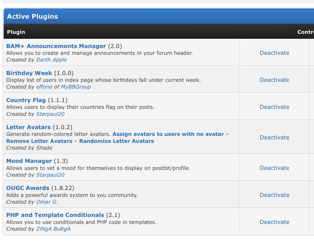314x241 pixels.
Task: Deactivate the OUGC Awards plugin
Action: coord(274,195)
